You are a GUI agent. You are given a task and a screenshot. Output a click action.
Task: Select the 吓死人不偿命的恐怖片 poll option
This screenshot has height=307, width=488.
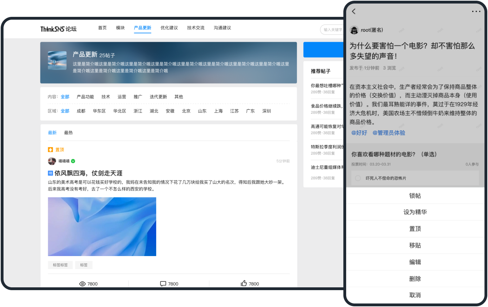[415, 178]
